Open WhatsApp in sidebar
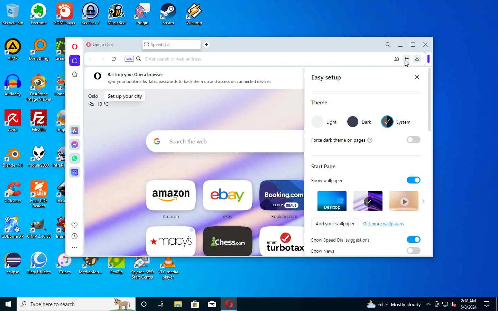This screenshot has width=498, height=311. click(x=75, y=158)
